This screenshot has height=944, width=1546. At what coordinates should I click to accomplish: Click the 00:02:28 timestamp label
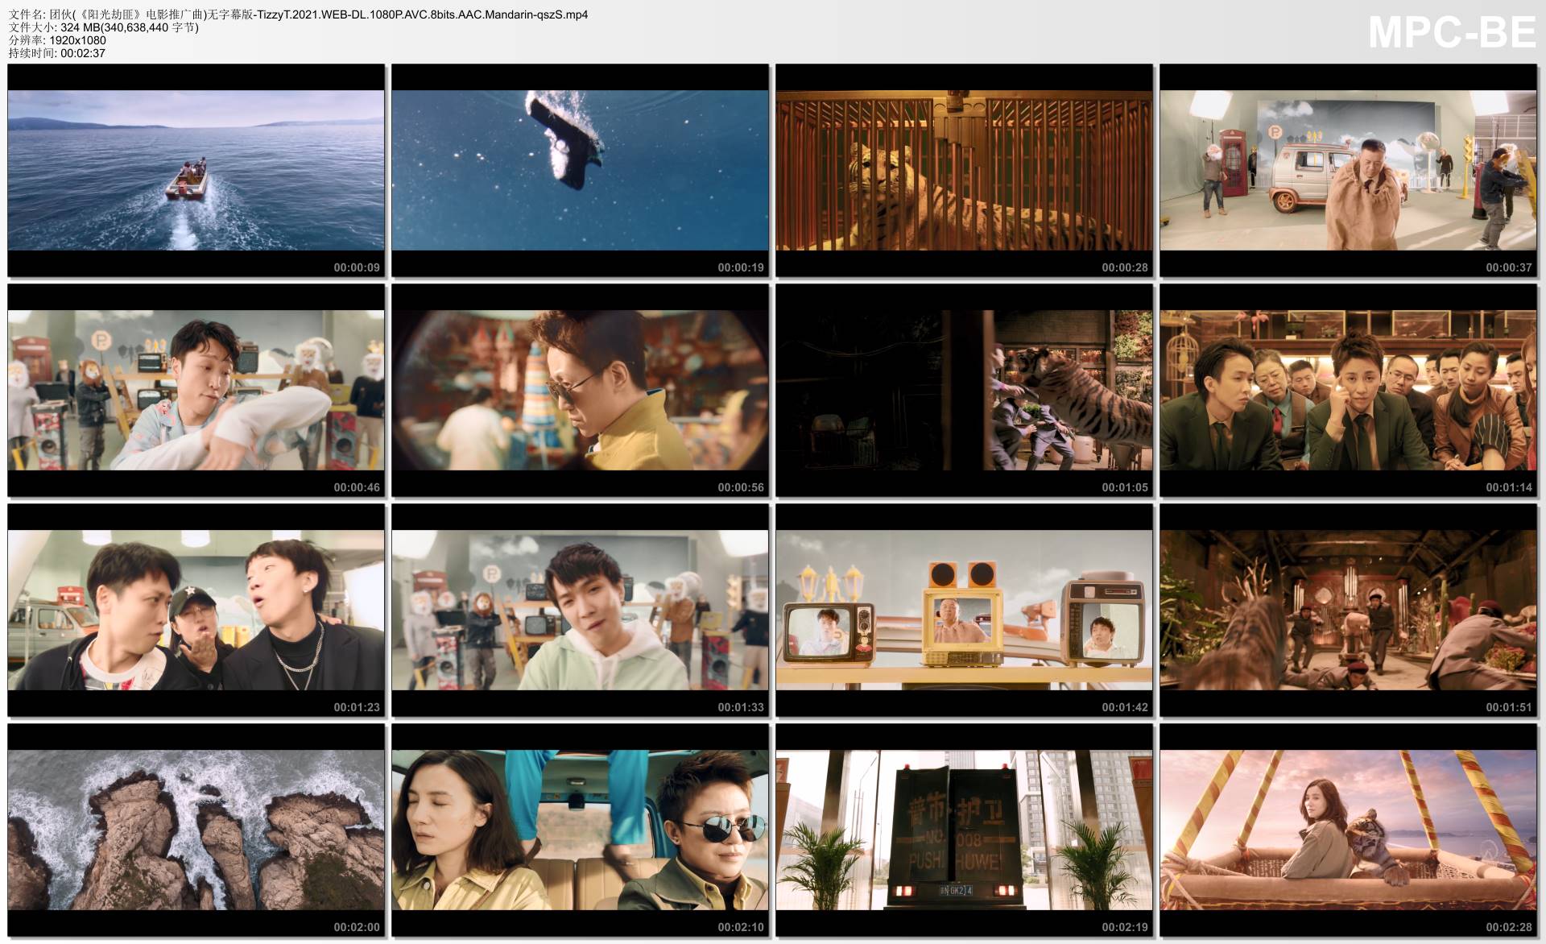tap(1509, 927)
